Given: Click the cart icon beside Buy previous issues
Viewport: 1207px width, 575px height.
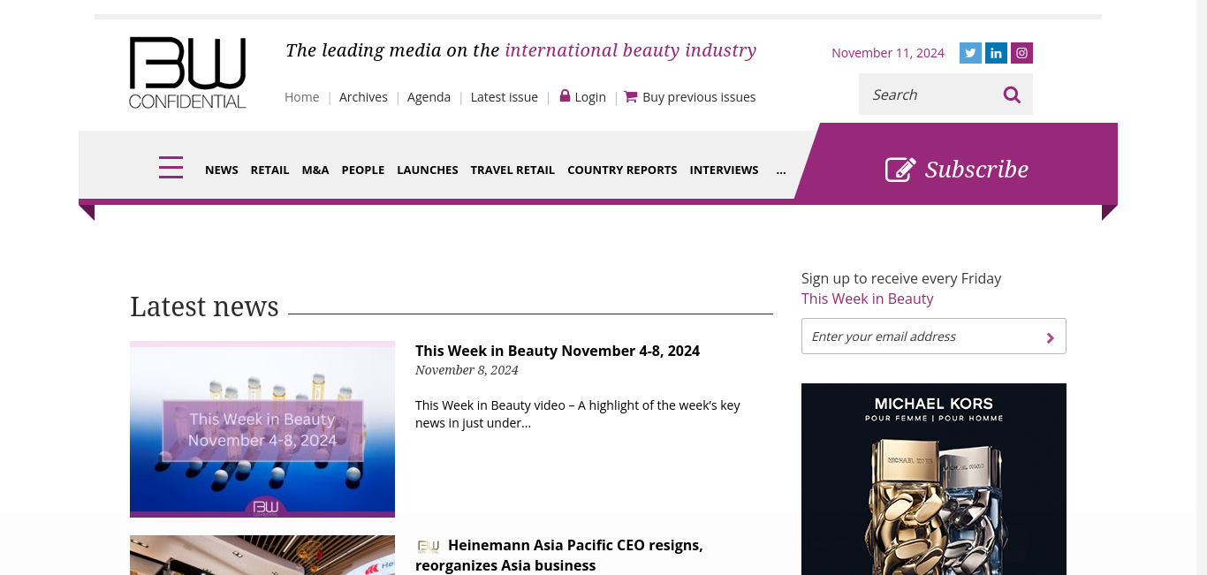Looking at the screenshot, I should click(x=631, y=96).
